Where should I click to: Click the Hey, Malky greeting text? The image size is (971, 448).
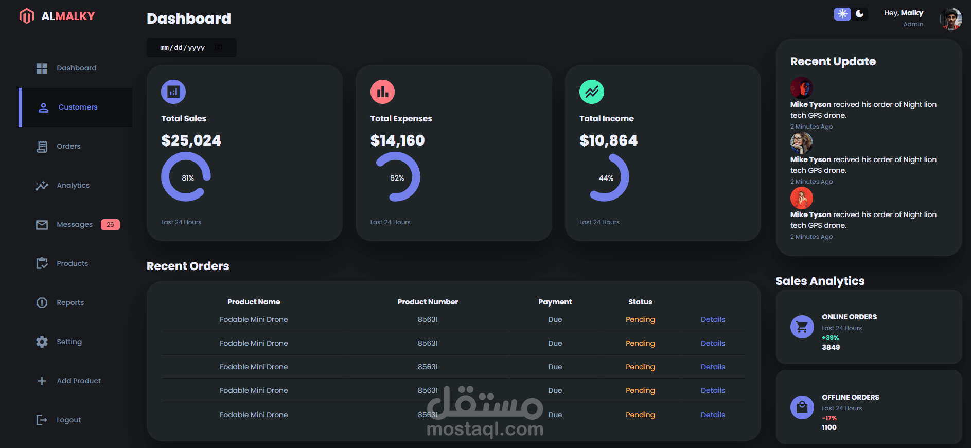(x=904, y=13)
